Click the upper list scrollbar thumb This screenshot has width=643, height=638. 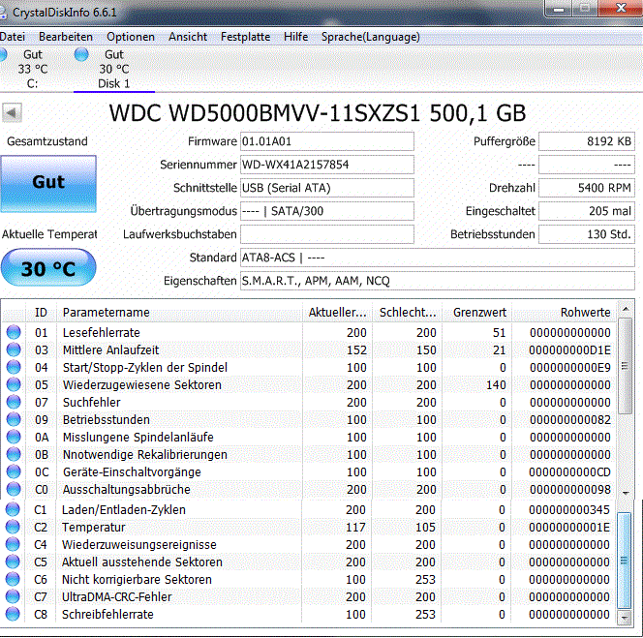[625, 366]
